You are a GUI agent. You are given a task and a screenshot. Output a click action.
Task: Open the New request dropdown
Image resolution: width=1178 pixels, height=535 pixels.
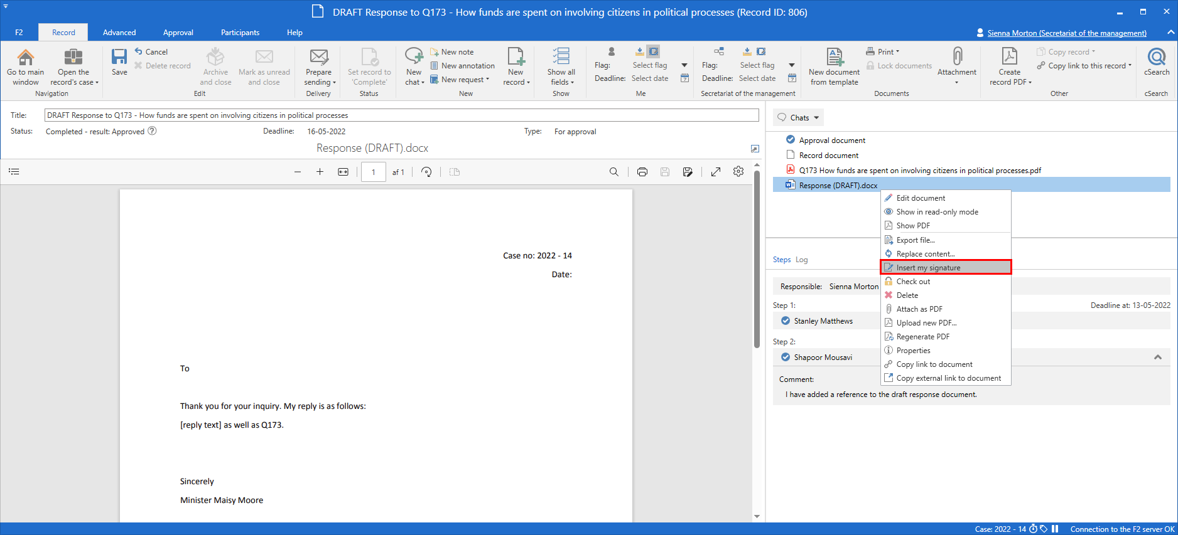465,80
